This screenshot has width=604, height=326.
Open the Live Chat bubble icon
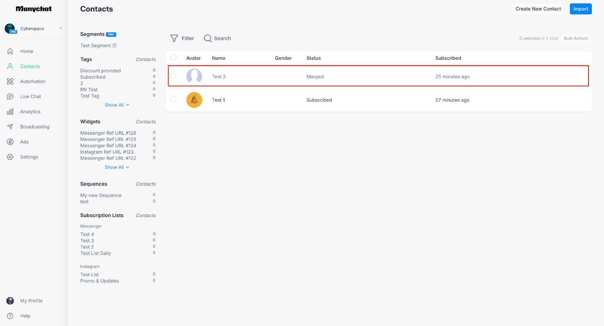10,97
